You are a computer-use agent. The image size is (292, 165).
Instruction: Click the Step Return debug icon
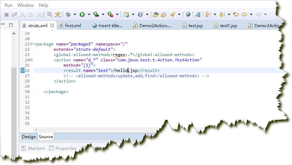[x=39, y=14]
